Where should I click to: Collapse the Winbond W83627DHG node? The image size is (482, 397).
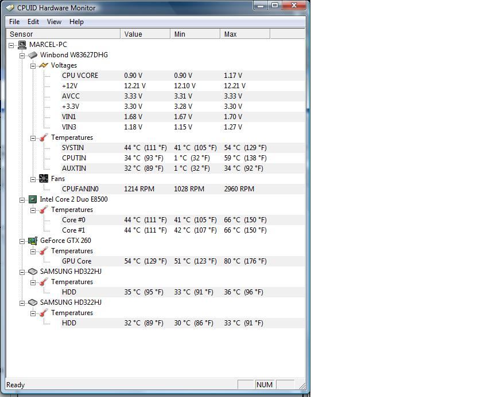click(22, 56)
